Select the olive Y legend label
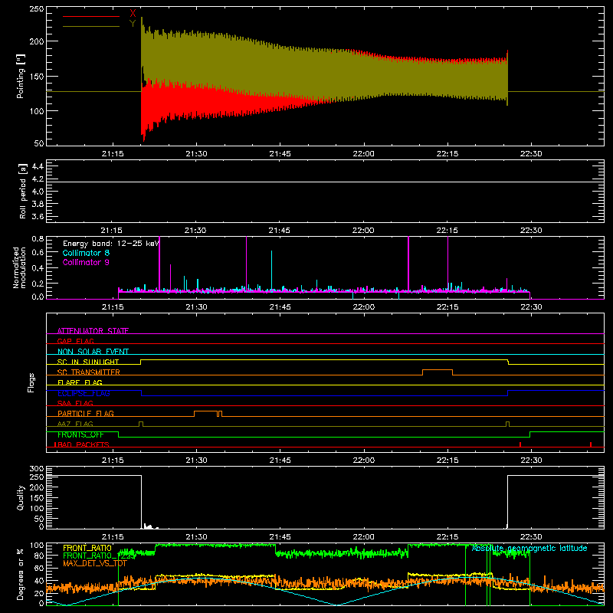 pyautogui.click(x=133, y=24)
